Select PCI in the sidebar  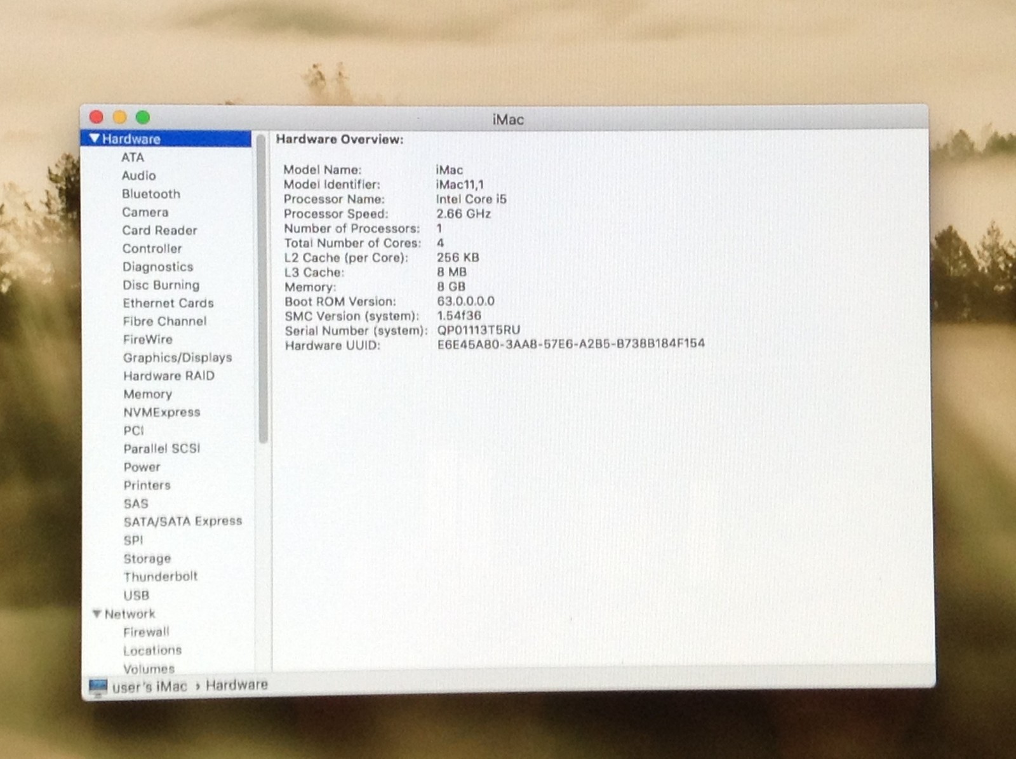pyautogui.click(x=134, y=431)
